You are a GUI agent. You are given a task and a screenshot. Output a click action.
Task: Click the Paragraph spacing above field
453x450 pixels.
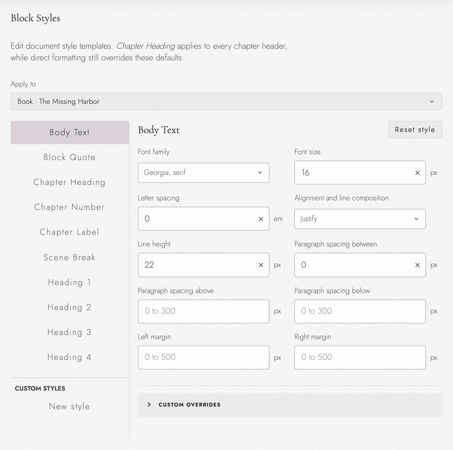203,311
